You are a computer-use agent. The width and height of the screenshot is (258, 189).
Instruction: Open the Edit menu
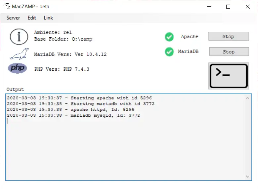32,18
